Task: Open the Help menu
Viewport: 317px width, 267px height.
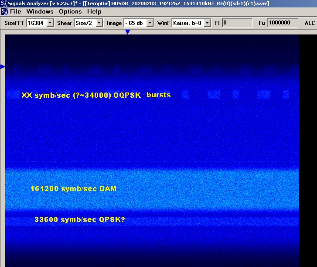Action: [x=94, y=11]
